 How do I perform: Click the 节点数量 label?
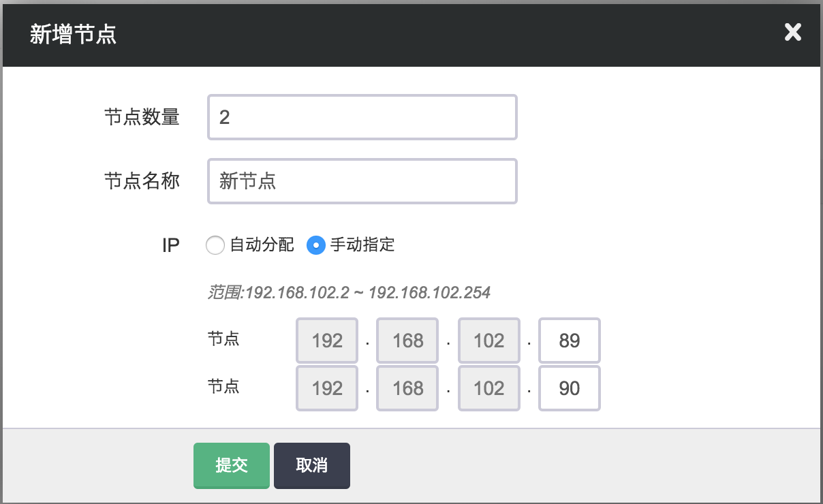click(x=142, y=117)
